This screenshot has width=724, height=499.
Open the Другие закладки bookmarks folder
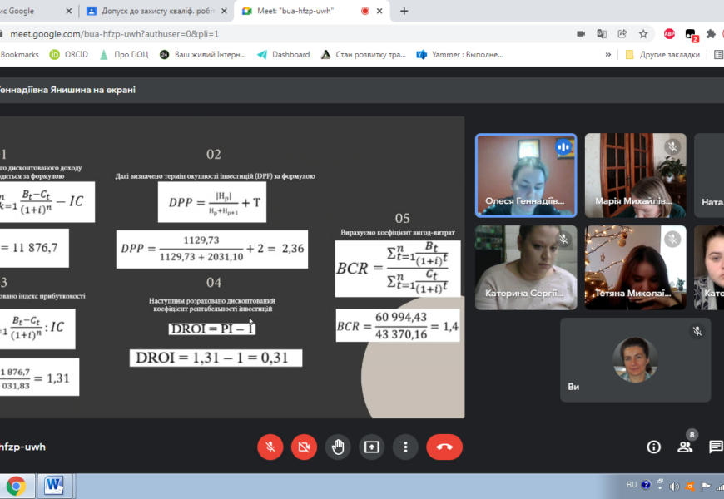click(662, 55)
